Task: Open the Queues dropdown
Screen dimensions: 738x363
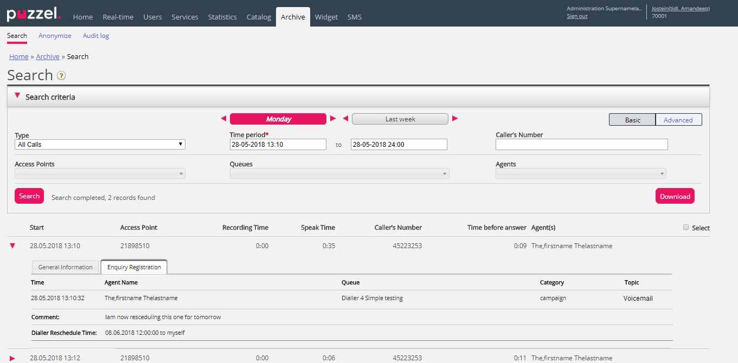Action: (339, 174)
